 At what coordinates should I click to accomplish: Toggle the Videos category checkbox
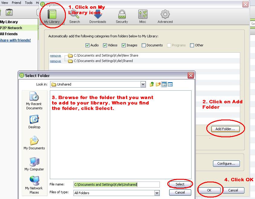coord(105,45)
